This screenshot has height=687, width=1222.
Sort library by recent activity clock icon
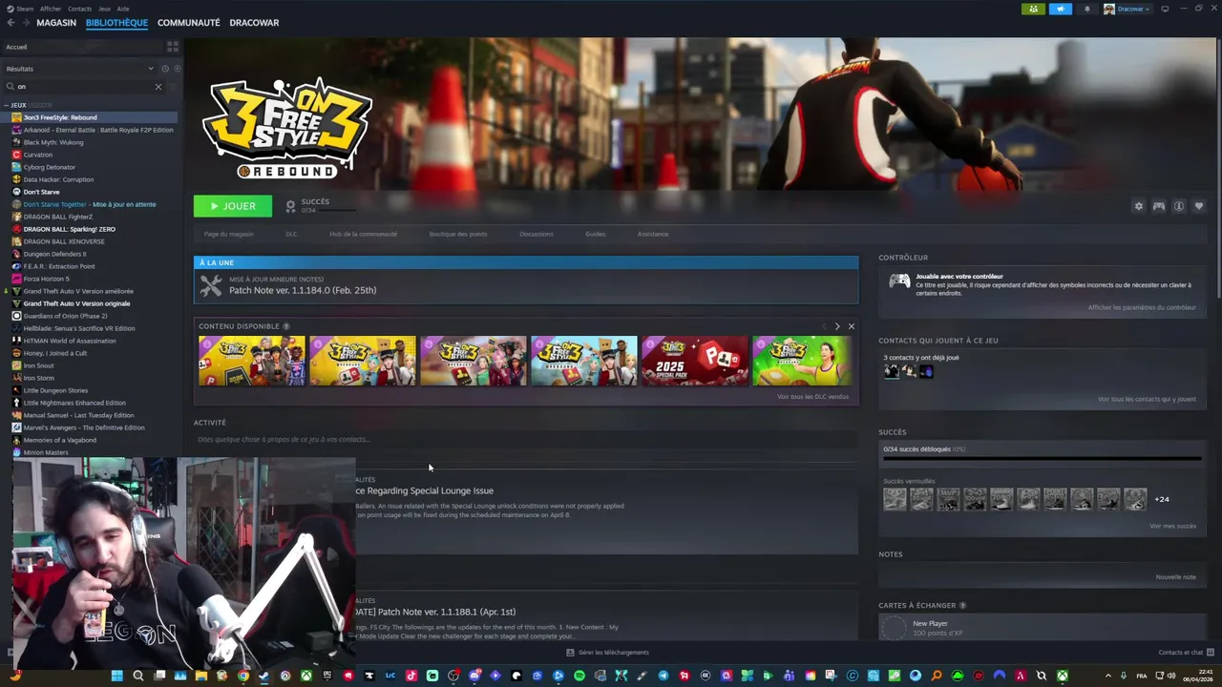click(x=164, y=69)
